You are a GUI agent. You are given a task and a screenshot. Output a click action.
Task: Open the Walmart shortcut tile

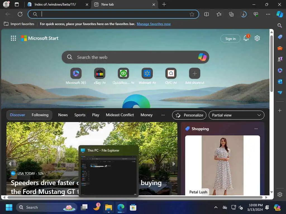[x=147, y=73]
